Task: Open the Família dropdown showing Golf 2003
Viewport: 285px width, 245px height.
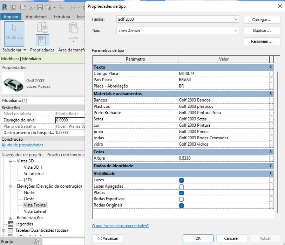Action: coord(177,19)
